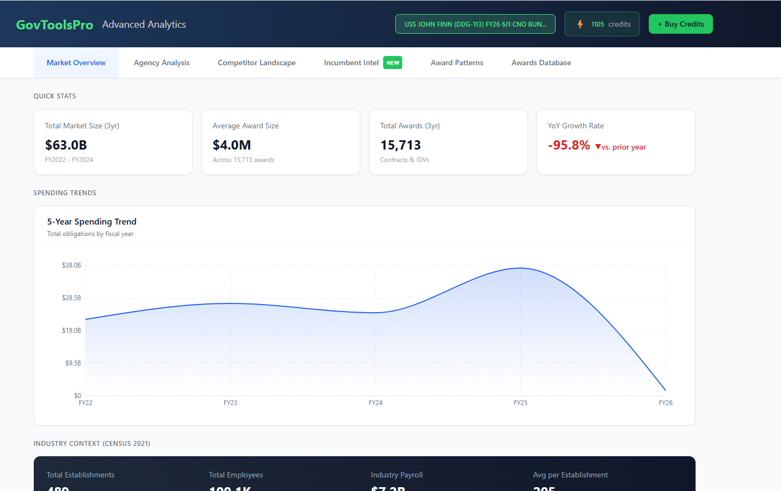Open the Awards Database tab
The height and width of the screenshot is (491, 781).
click(541, 63)
